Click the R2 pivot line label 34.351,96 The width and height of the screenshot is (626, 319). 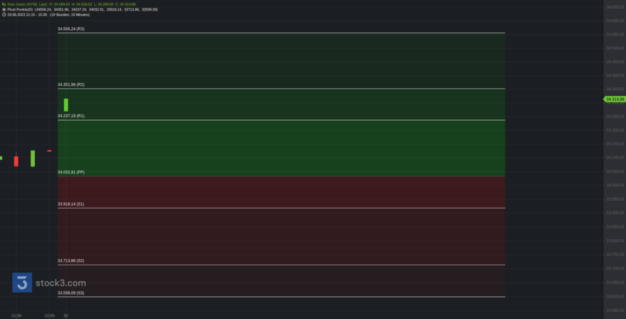[x=71, y=85]
